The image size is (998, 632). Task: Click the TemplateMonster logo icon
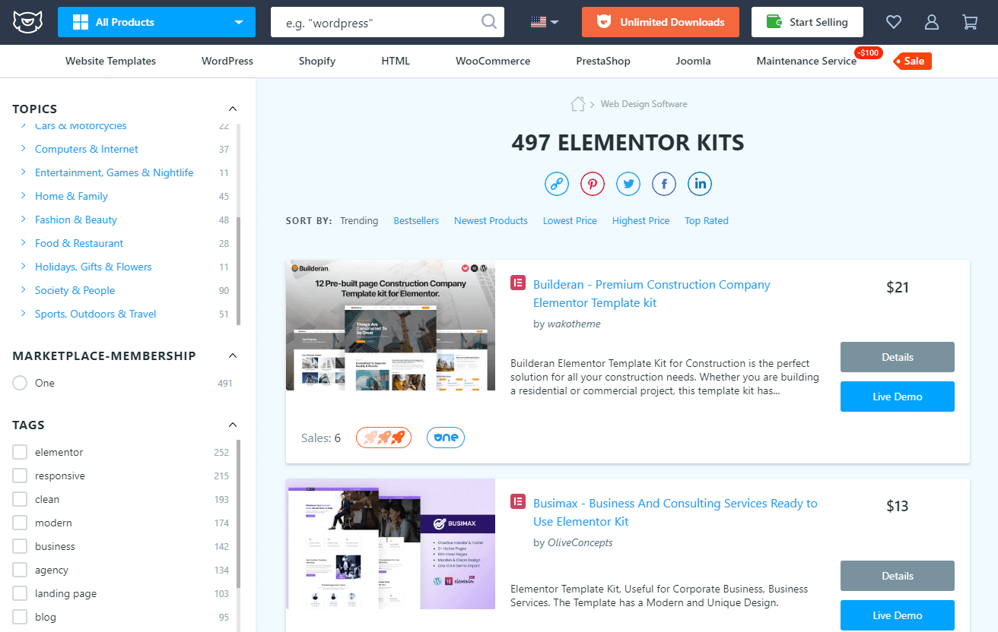[x=27, y=22]
